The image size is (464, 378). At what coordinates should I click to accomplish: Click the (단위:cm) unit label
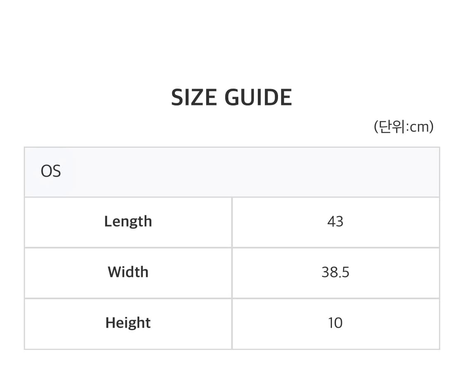point(403,127)
